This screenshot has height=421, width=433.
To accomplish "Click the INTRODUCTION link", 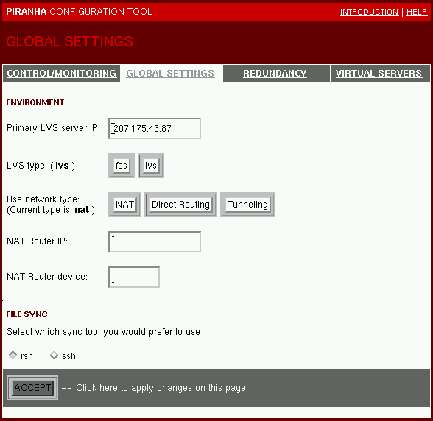I will tap(369, 12).
